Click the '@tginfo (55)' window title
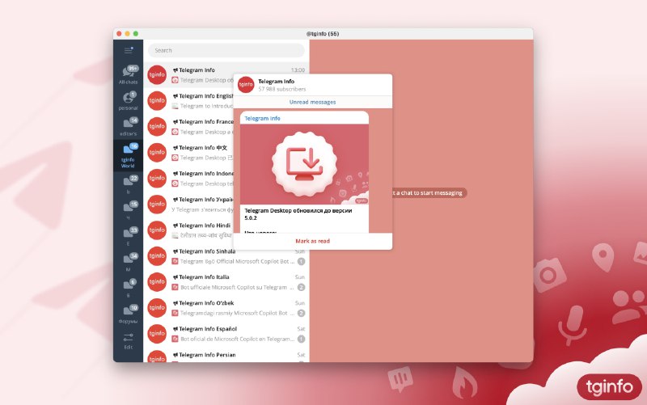This screenshot has width=647, height=405. click(x=323, y=34)
